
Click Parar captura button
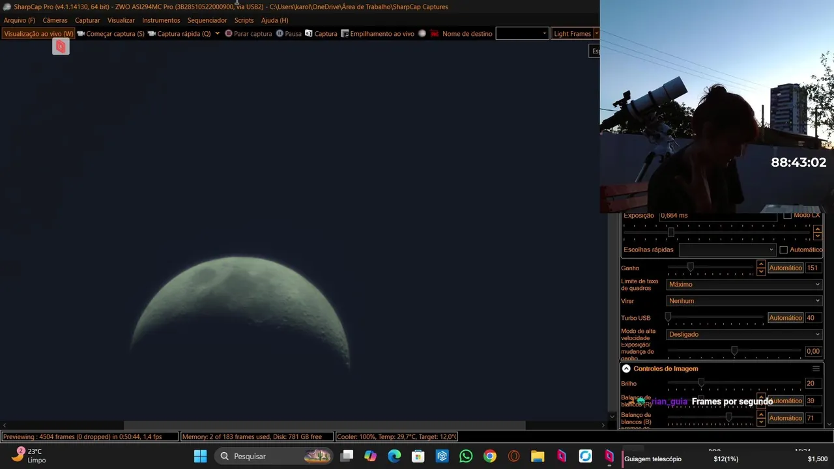248,34
